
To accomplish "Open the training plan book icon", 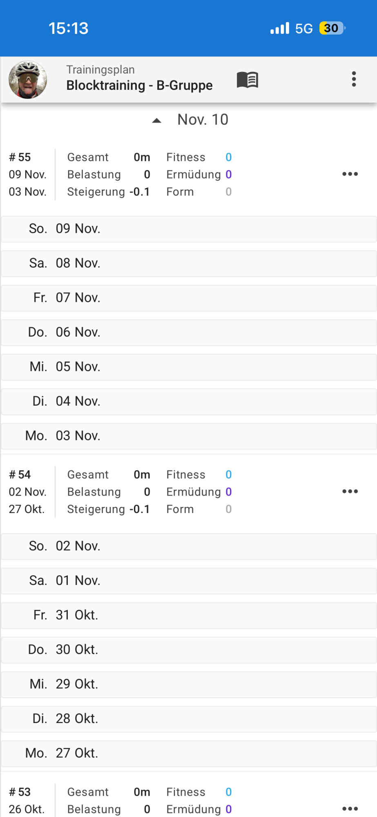I will (x=247, y=79).
